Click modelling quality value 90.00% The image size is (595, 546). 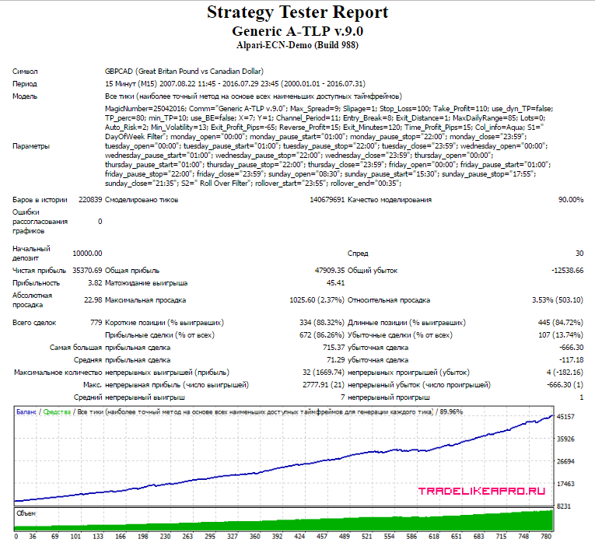(x=571, y=200)
